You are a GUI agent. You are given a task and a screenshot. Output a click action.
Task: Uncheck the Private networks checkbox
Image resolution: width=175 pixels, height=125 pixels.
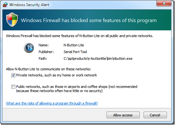point(13,75)
